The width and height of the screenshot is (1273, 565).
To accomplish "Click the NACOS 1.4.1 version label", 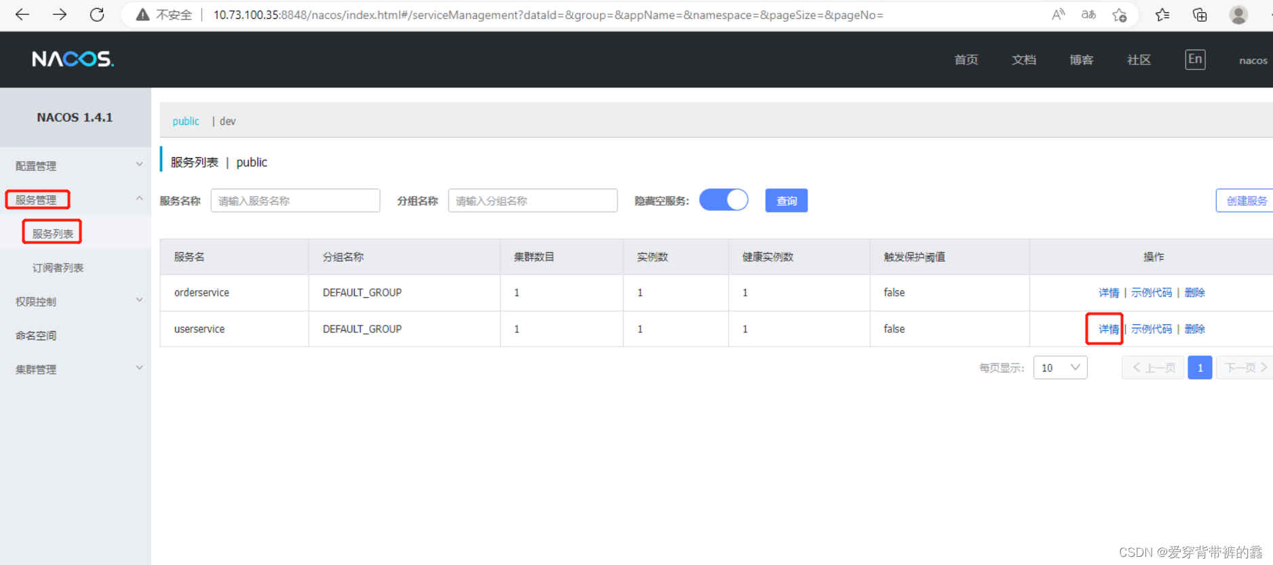I will click(x=75, y=117).
